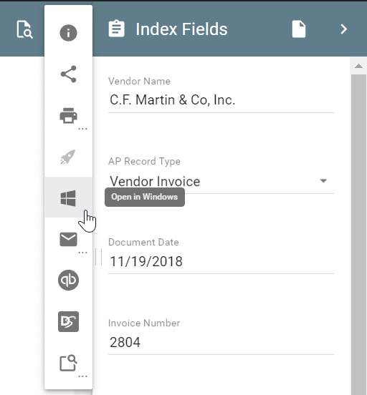Click the Open in Windows icon
Screen dimensions: 367x395
[68, 198]
